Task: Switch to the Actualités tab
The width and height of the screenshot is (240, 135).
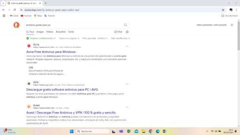Action: pos(61,32)
